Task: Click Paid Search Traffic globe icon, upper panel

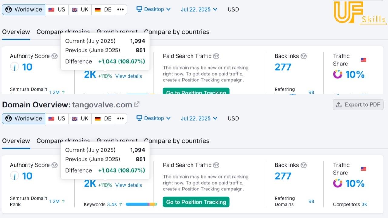Action: pos(216,56)
